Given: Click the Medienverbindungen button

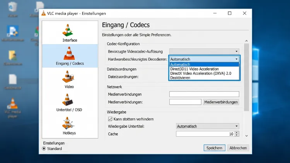Looking at the screenshot, I should (x=221, y=102).
